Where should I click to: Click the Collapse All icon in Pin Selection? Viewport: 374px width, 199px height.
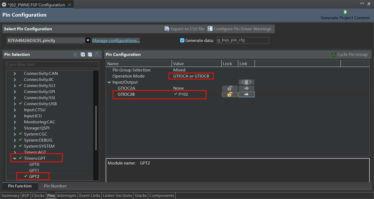tap(90, 55)
